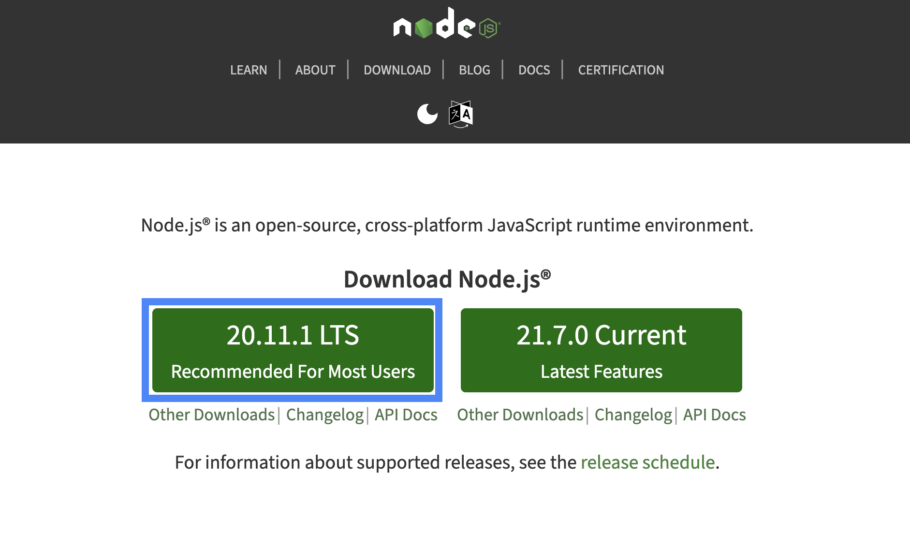This screenshot has width=910, height=545.
Task: View the Changelog for the LTS release
Action: [325, 415]
